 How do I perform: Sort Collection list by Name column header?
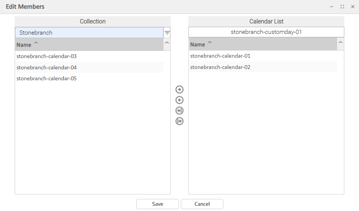24,45
